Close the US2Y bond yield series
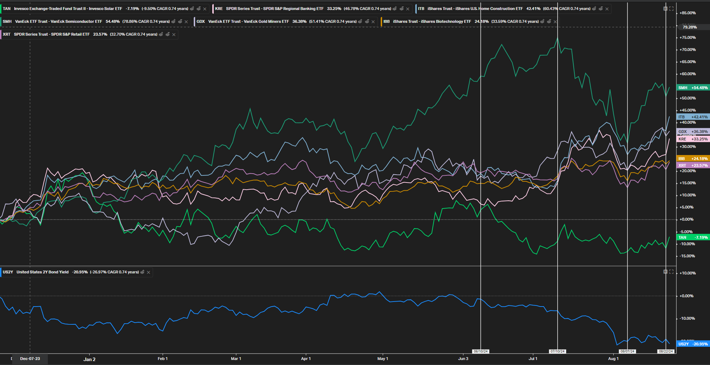The image size is (710, 365). (x=148, y=272)
